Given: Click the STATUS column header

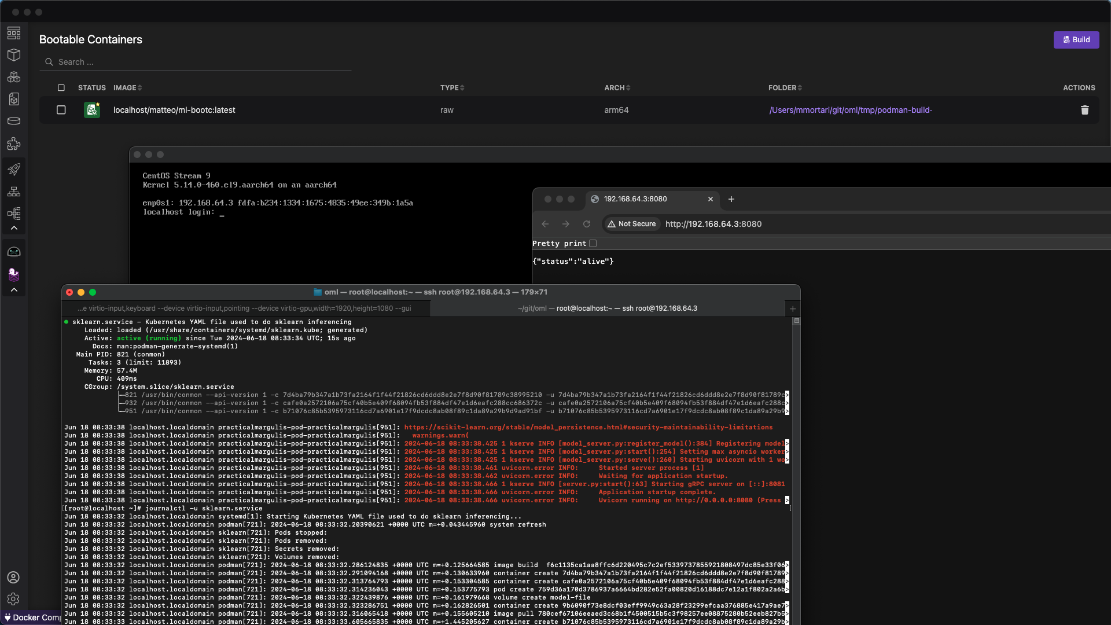Looking at the screenshot, I should click(x=92, y=88).
